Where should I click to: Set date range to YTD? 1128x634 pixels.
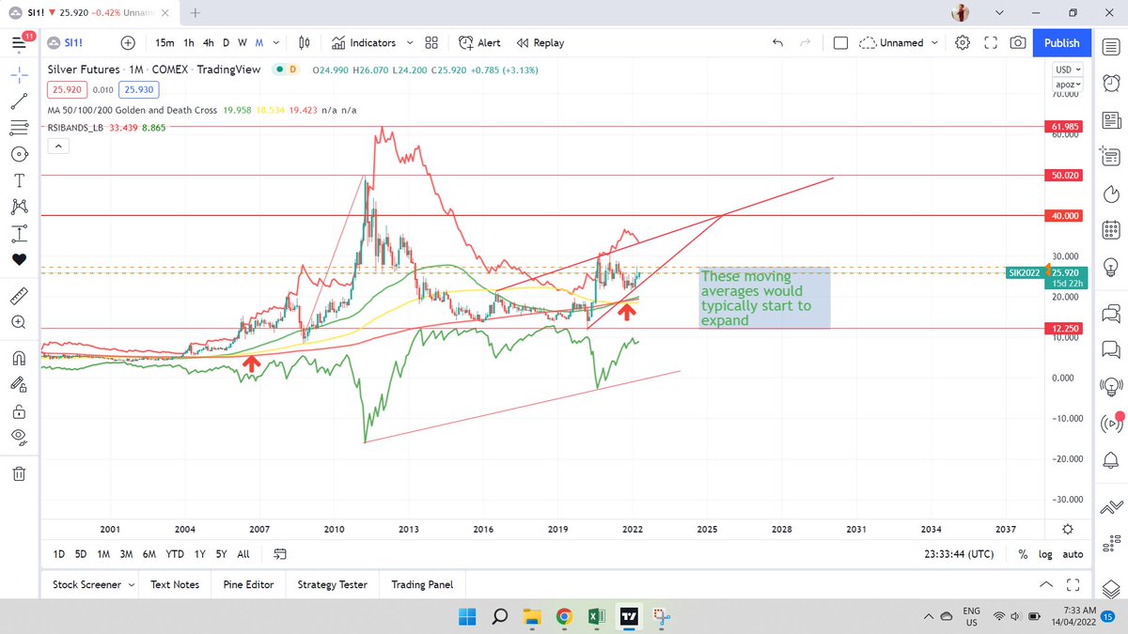[174, 555]
